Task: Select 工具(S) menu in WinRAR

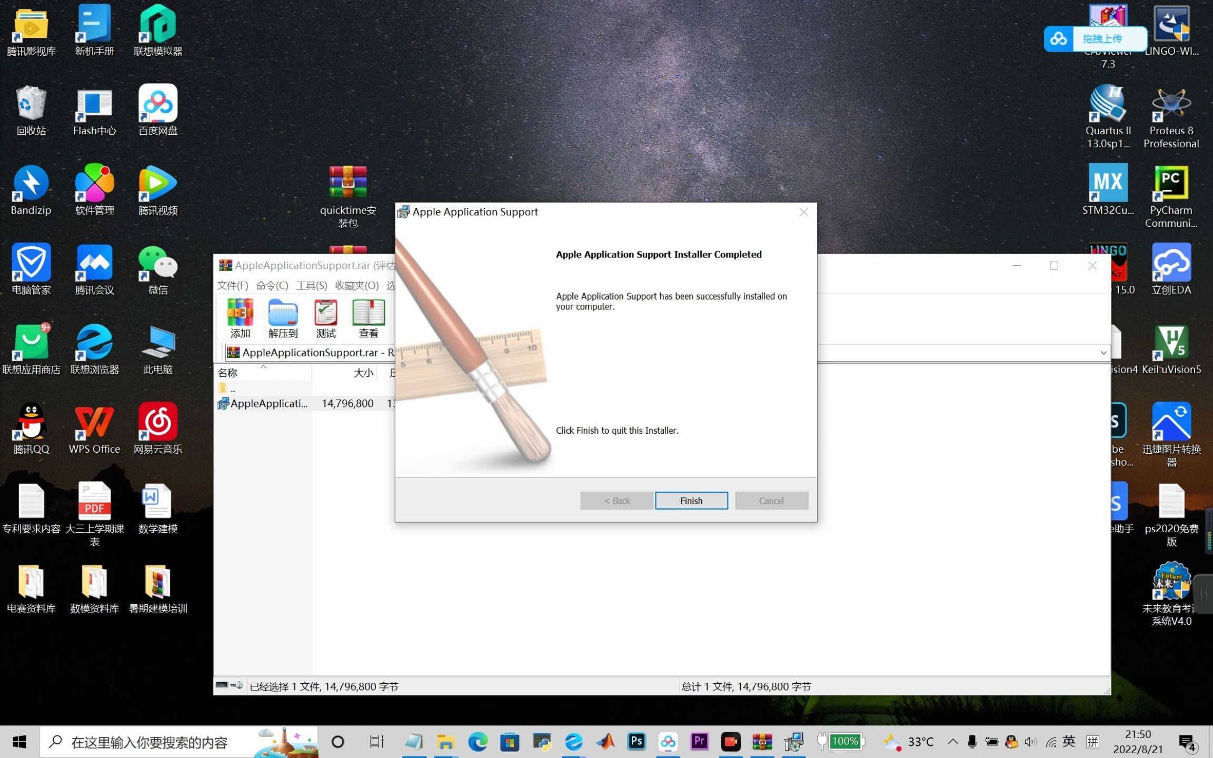Action: (311, 285)
